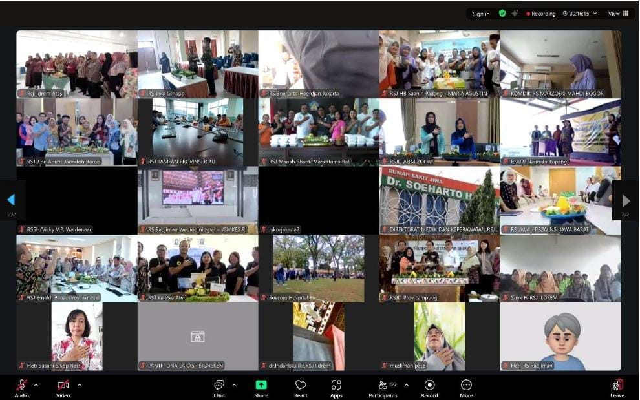Viewport: 640px width, 400px height.
Task: Open the View layout menu
Action: (617, 13)
